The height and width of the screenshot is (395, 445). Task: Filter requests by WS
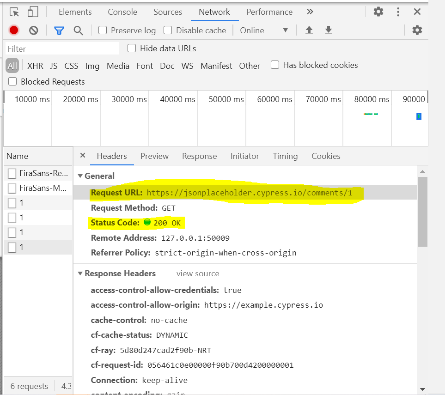tap(187, 66)
